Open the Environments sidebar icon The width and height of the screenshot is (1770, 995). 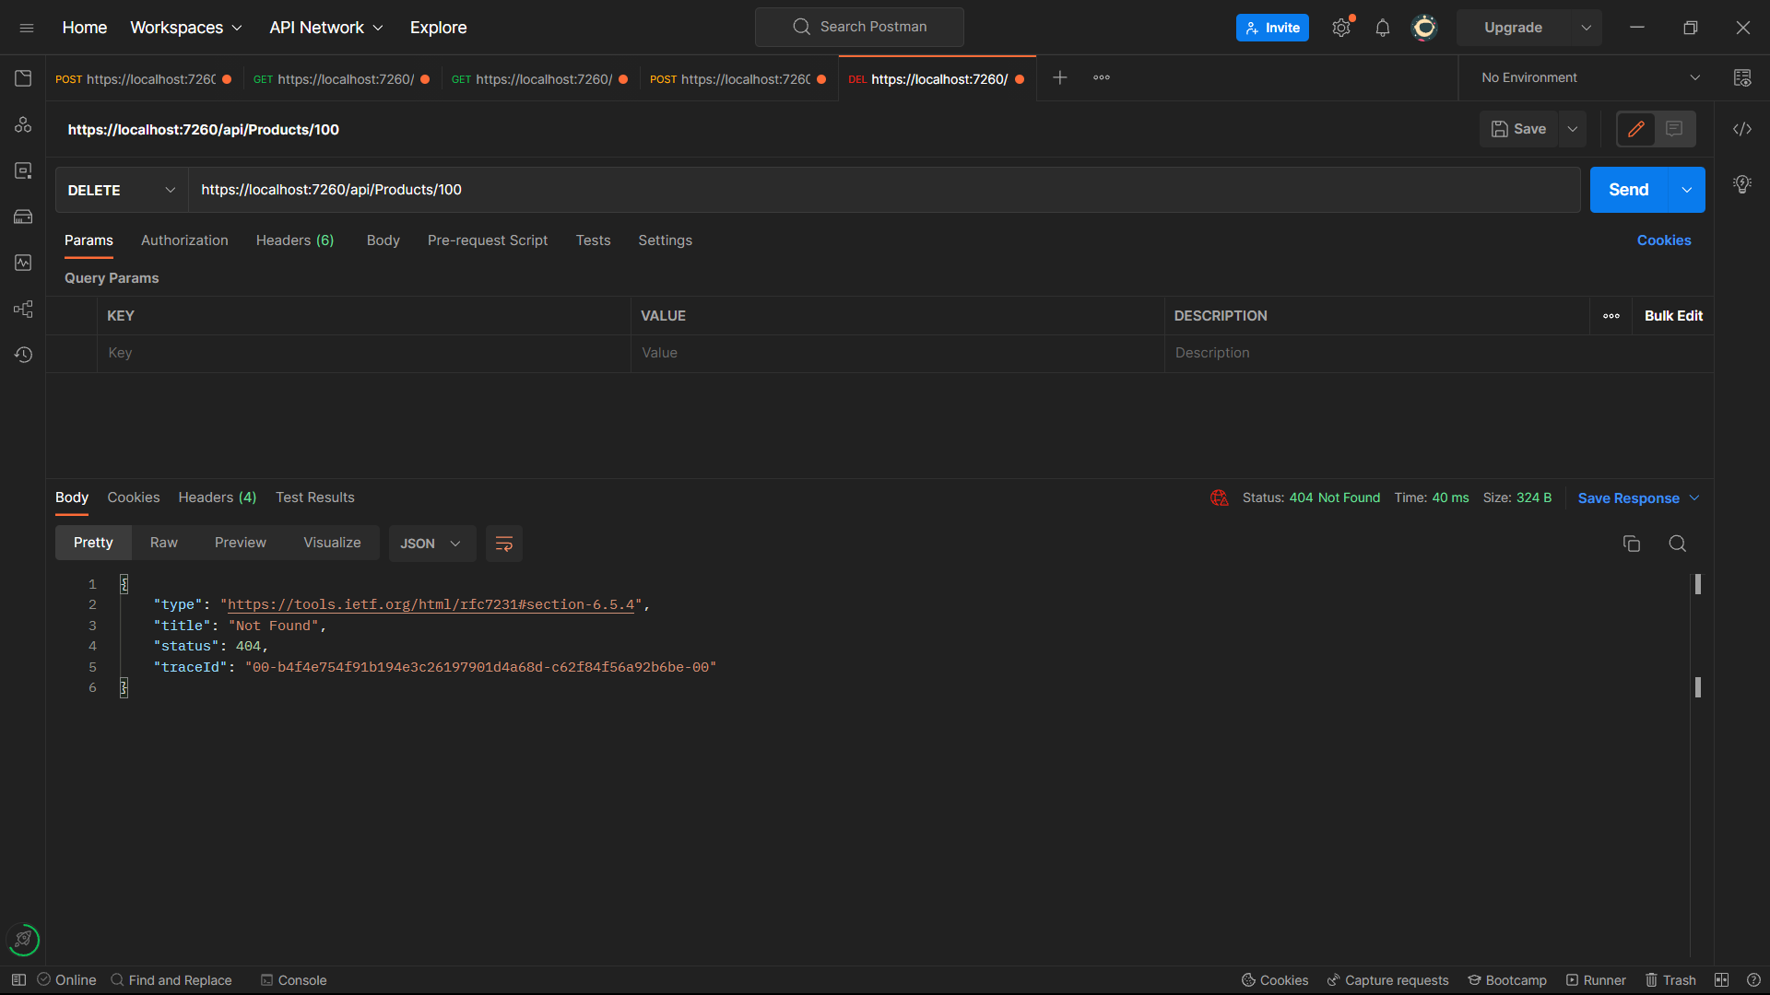(23, 170)
